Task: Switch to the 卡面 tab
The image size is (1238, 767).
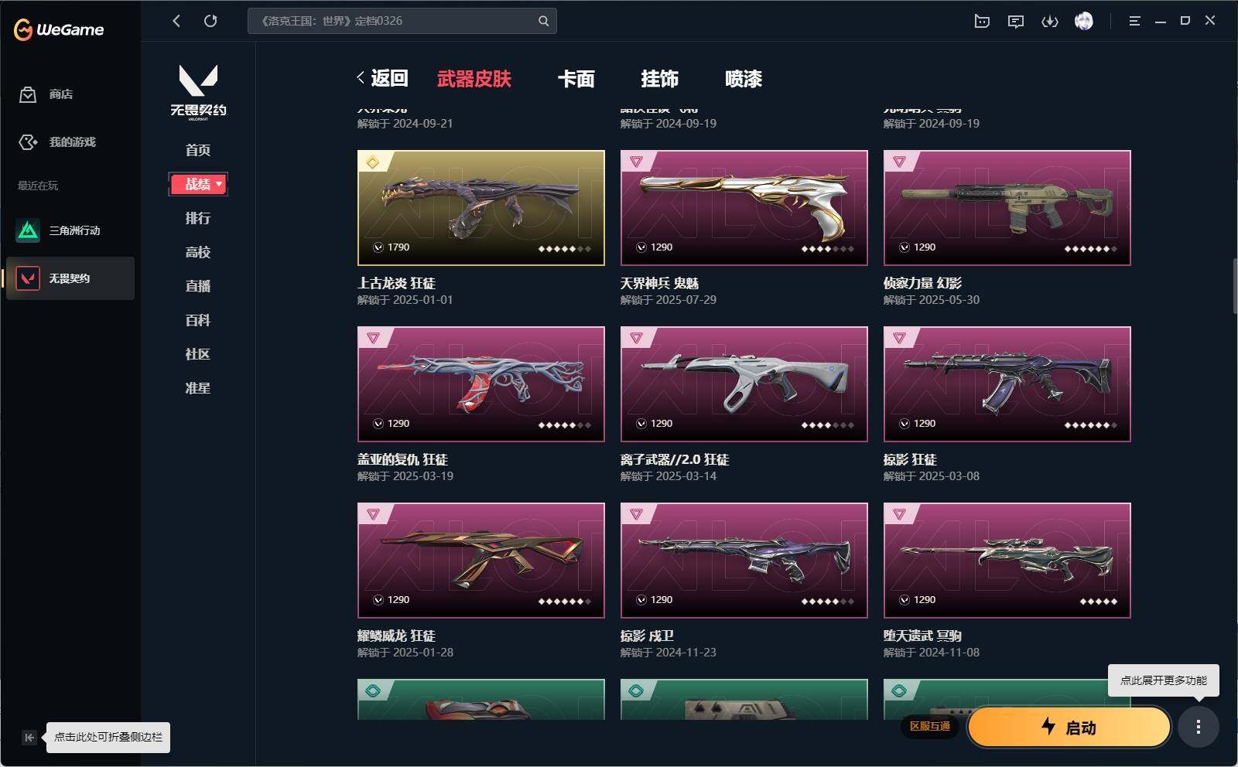Action: tap(576, 79)
